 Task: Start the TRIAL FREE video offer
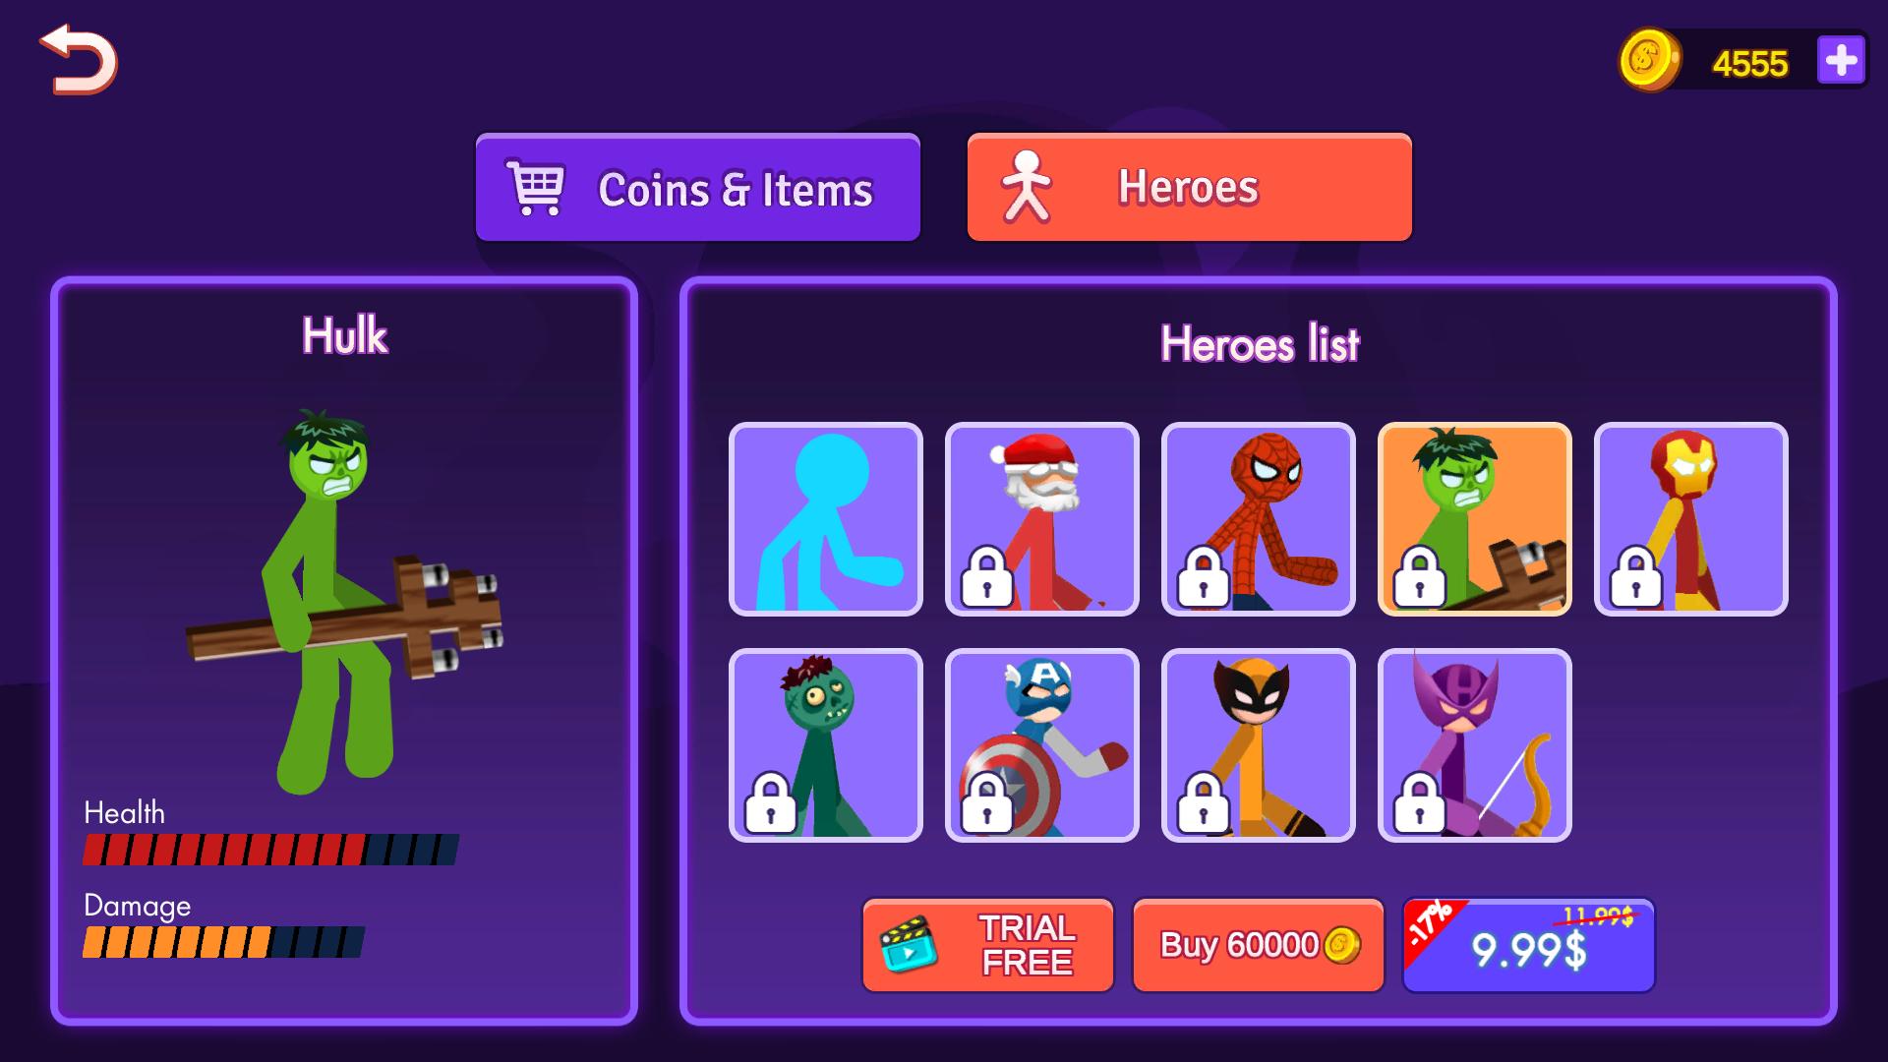[988, 945]
